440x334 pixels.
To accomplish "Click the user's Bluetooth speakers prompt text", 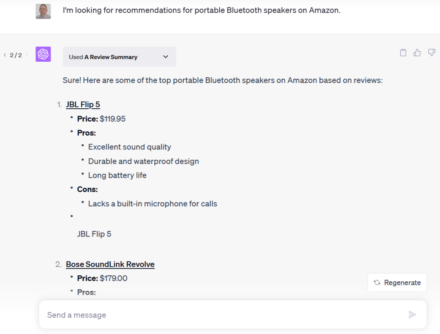I will [x=201, y=10].
